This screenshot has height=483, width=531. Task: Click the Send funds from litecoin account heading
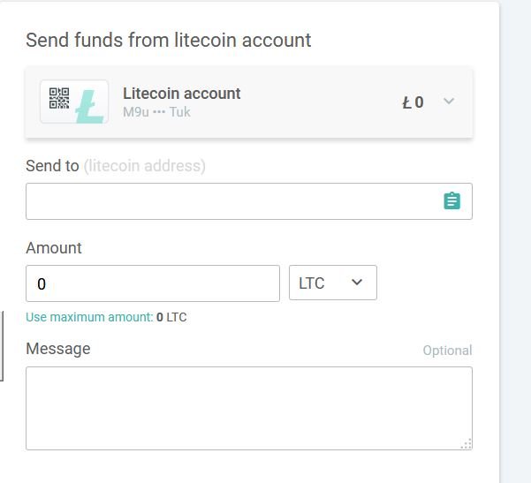coord(168,40)
